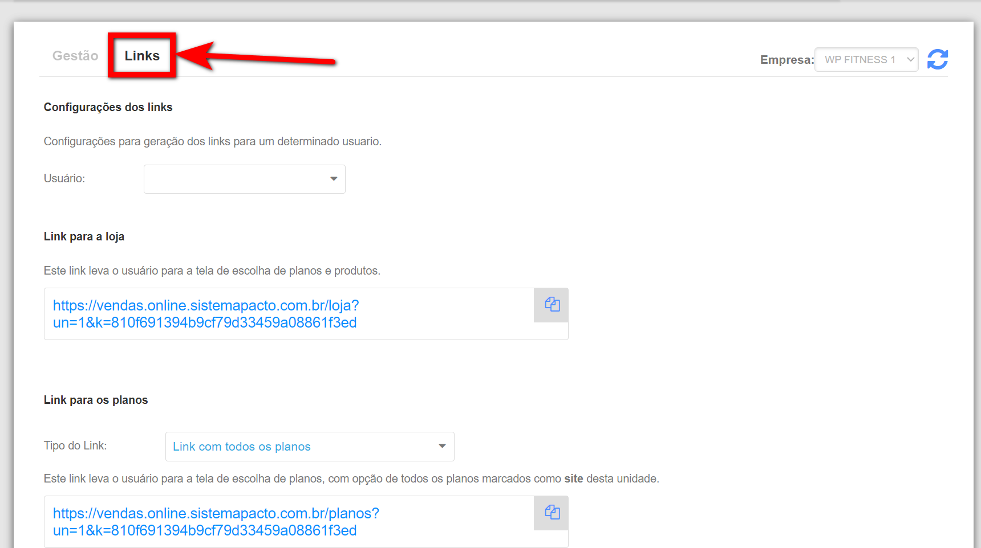The image size is (981, 548).
Task: Follow the vendas online planos URL
Action: (x=216, y=522)
